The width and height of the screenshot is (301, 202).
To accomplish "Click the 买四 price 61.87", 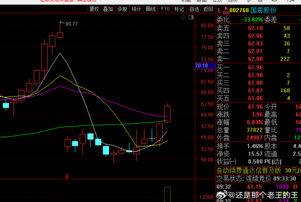I will point(255,90).
